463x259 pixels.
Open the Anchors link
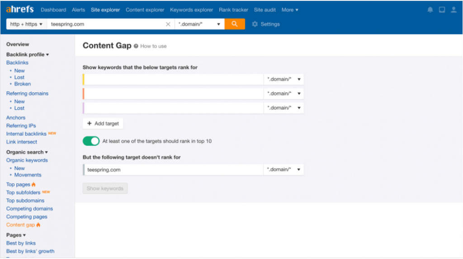(x=16, y=118)
